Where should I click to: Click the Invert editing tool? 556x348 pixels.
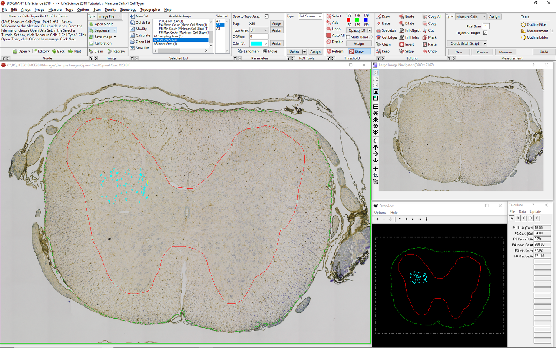[407, 45]
